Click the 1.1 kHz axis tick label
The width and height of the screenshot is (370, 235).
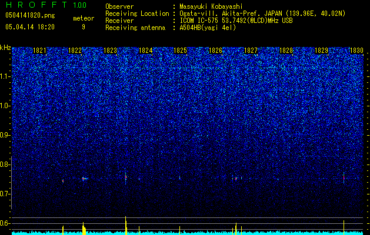[5, 76]
